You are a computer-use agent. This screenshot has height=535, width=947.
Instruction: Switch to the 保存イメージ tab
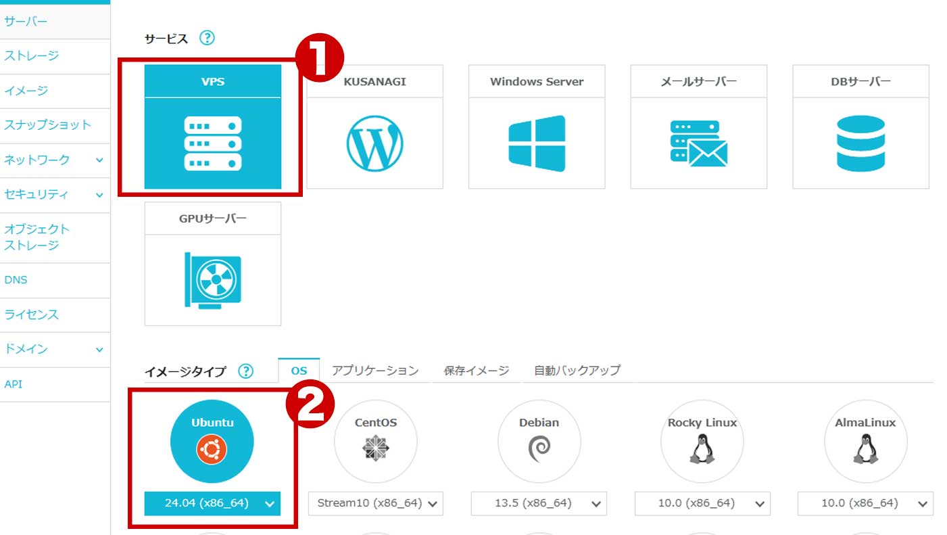tap(477, 371)
